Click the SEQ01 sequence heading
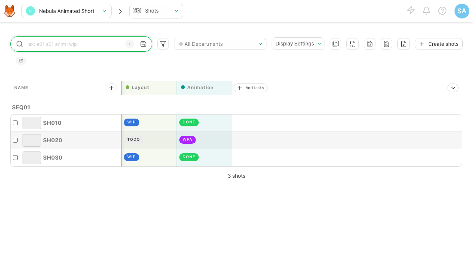The image size is (473, 266). pyautogui.click(x=21, y=108)
